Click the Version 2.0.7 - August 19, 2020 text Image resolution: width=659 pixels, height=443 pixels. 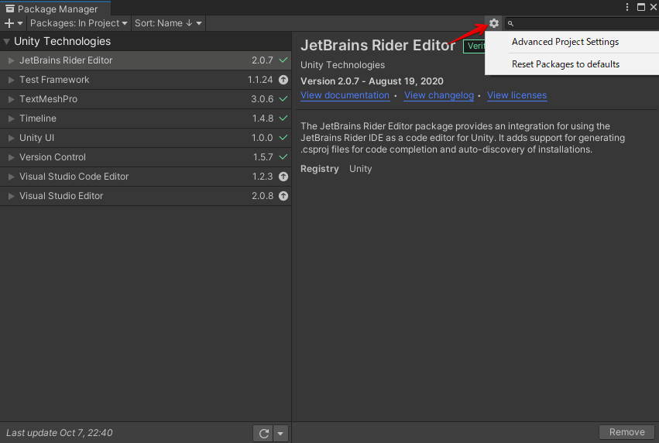coord(372,81)
